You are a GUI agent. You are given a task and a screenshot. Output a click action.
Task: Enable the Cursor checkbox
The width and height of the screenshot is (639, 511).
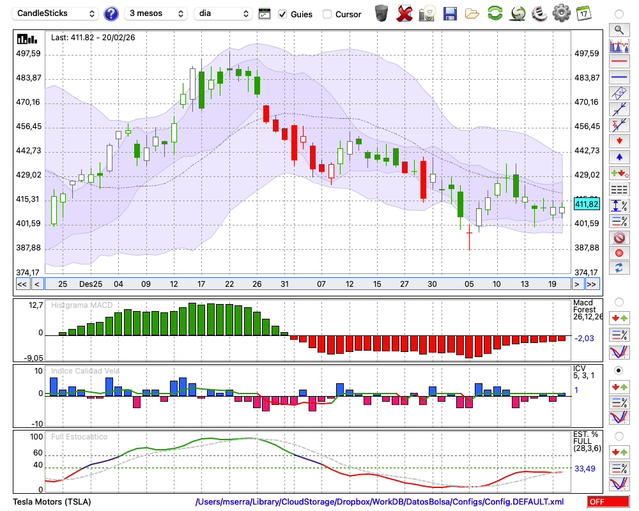[x=327, y=14]
